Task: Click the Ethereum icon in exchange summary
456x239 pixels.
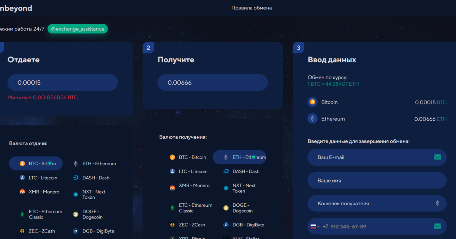Action: tap(312, 119)
